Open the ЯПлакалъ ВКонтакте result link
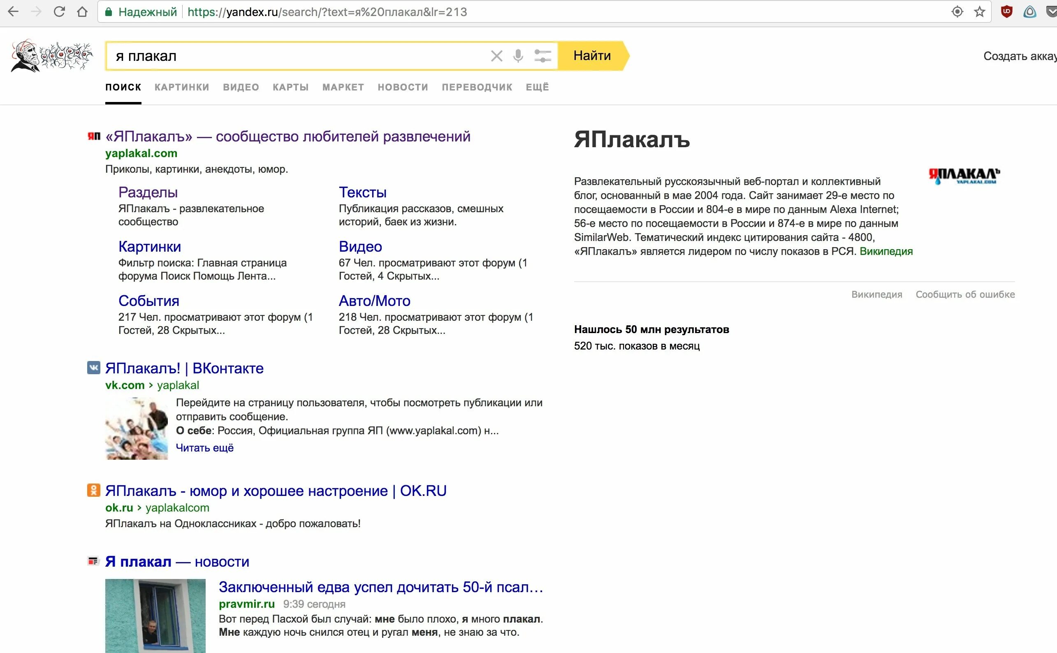Image resolution: width=1057 pixels, height=653 pixels. pos(184,368)
